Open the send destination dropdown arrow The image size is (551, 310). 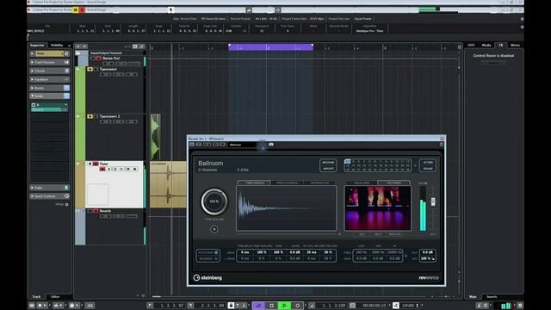tap(65, 105)
